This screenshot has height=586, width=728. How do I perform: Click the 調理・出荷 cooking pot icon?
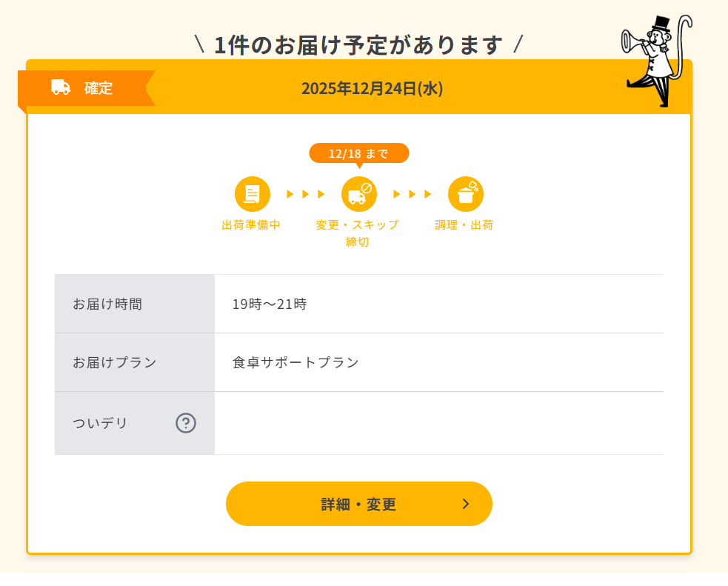[465, 194]
